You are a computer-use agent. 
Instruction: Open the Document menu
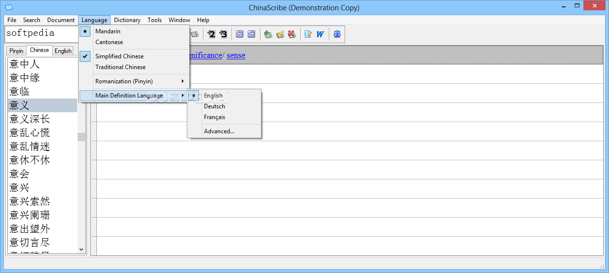(x=61, y=20)
